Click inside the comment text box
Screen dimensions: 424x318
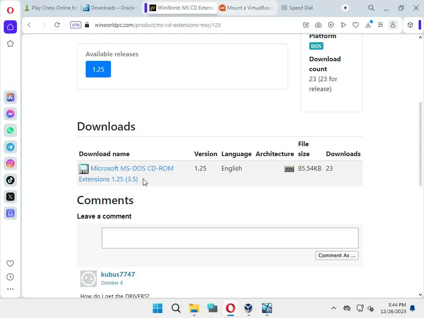tap(230, 238)
